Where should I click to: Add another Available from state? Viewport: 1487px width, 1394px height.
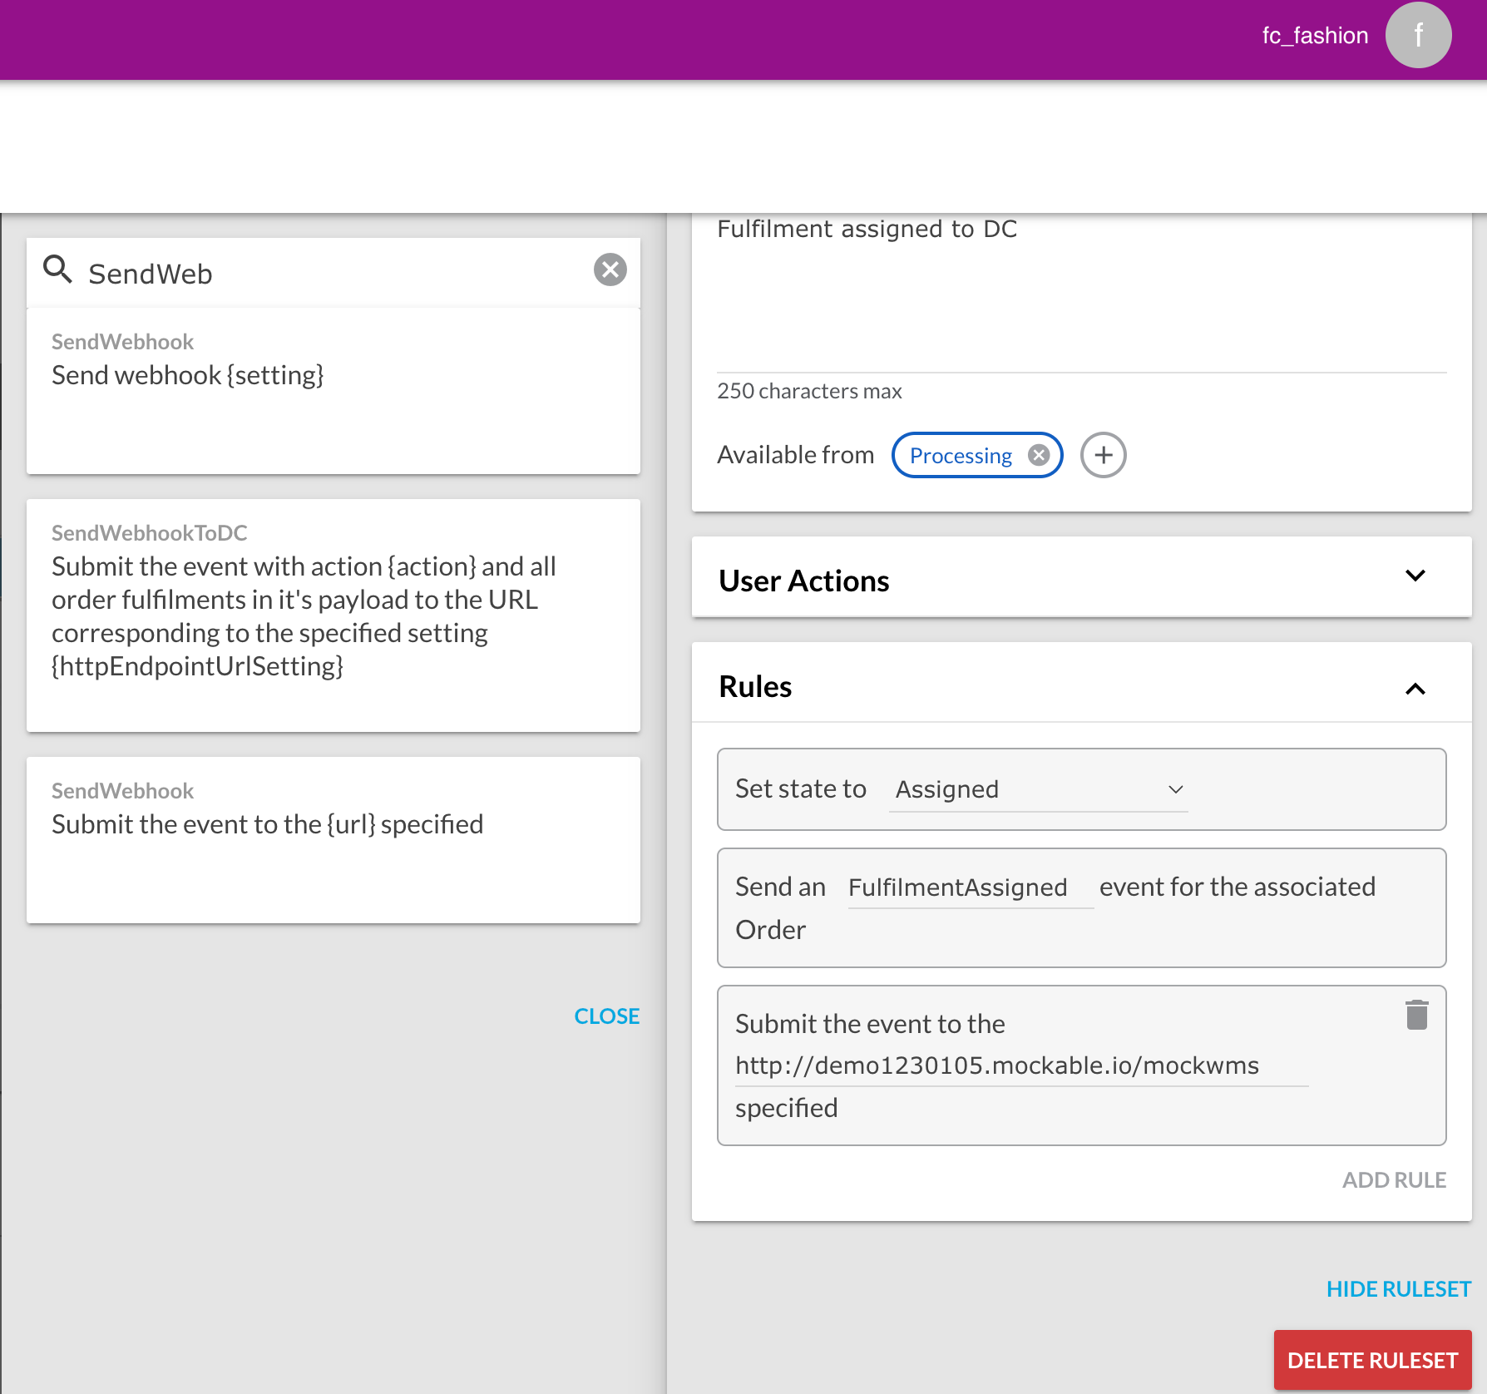[1103, 455]
